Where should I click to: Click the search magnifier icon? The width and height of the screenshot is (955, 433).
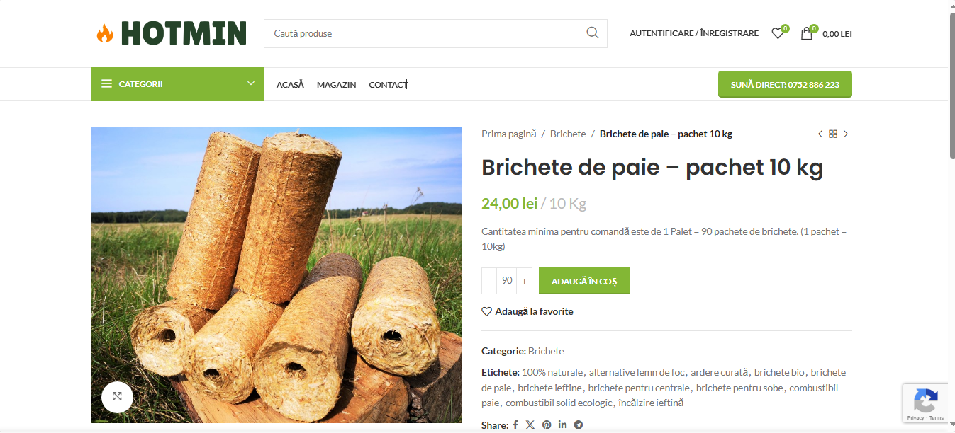coord(592,33)
